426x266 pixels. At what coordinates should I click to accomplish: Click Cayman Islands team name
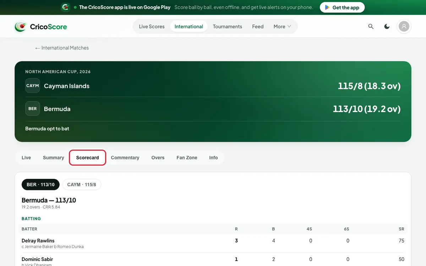[67, 86]
